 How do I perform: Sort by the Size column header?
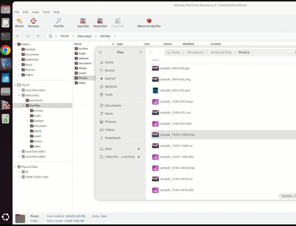(153, 44)
